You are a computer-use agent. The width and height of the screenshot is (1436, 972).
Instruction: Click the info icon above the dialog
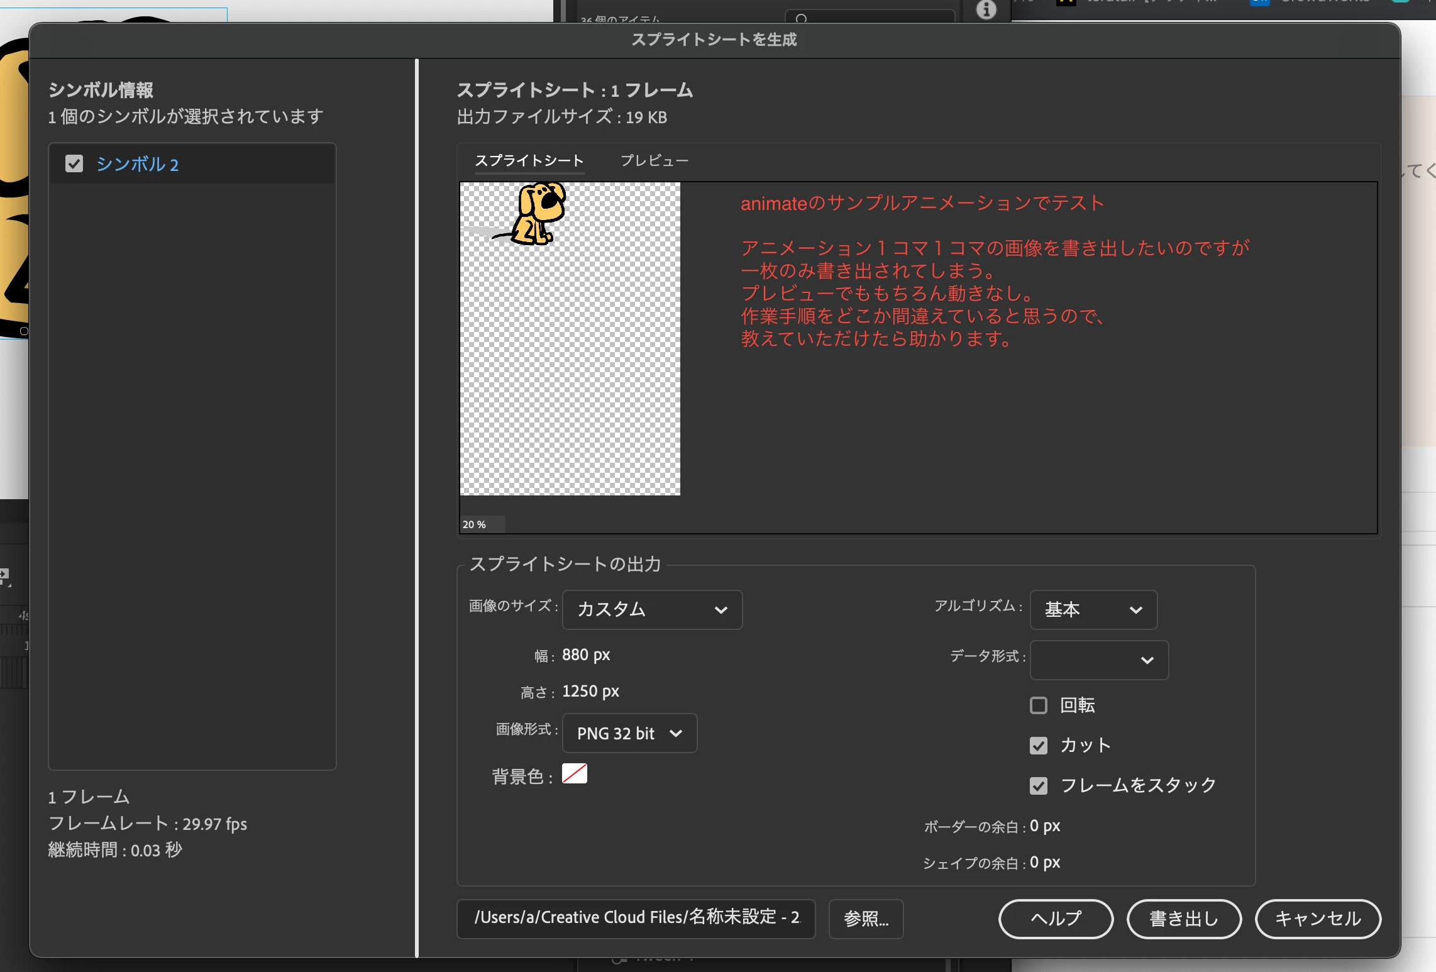986,9
